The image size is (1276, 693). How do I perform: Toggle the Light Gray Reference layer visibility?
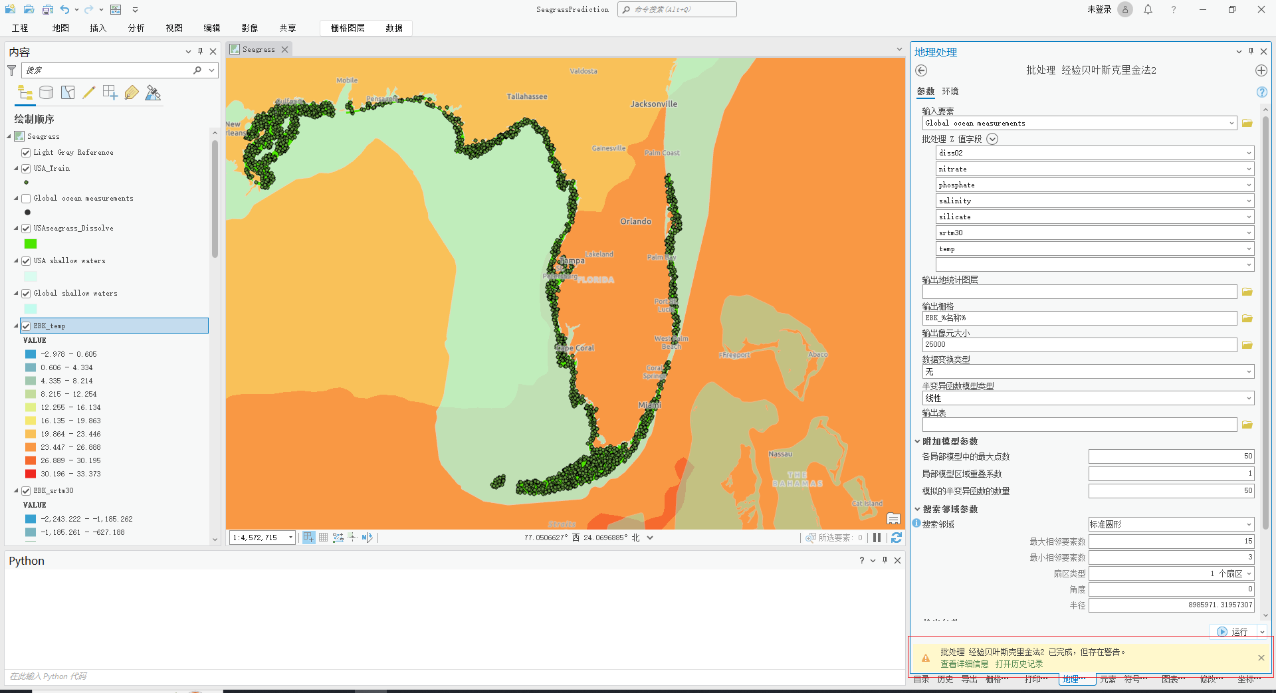25,152
